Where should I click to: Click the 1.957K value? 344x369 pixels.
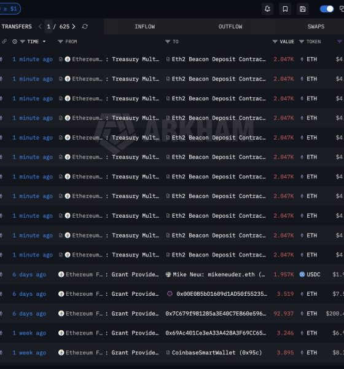pos(284,274)
